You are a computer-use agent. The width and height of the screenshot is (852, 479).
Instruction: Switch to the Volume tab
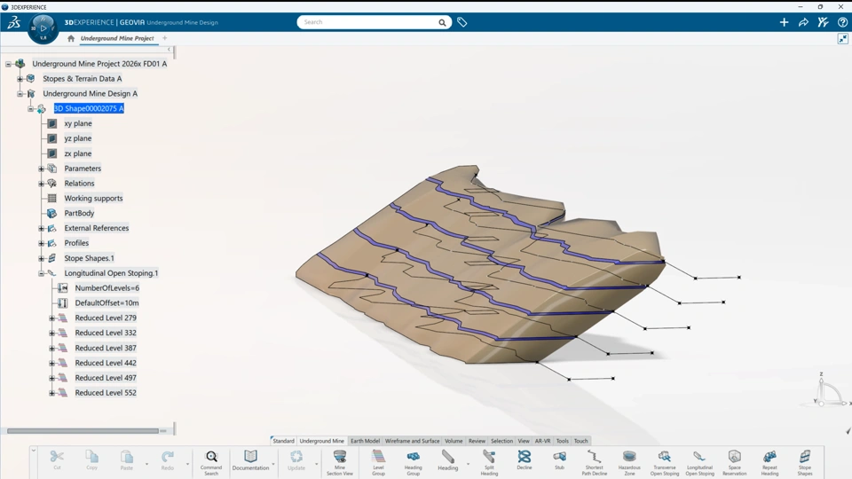tap(454, 441)
